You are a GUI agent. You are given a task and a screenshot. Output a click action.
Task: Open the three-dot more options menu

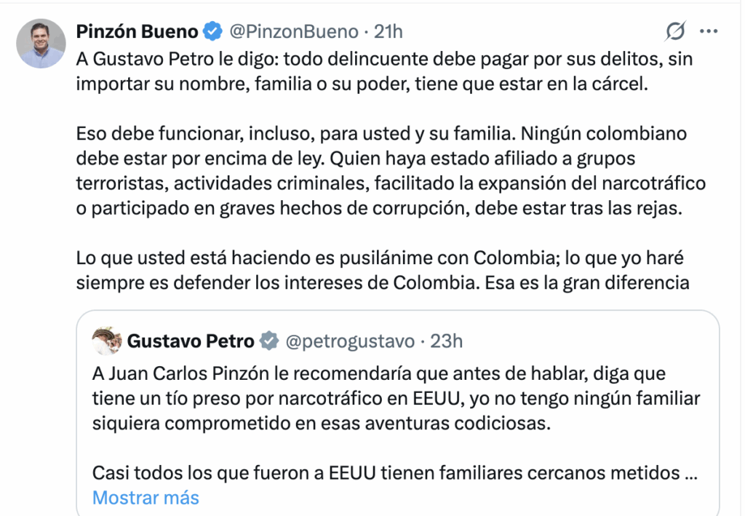(x=708, y=32)
